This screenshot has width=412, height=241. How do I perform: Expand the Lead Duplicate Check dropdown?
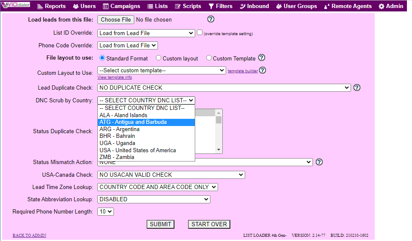(x=224, y=88)
